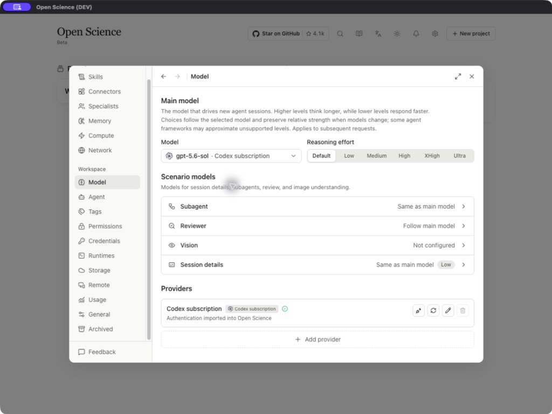Click the green provider status check icon

coord(285,309)
